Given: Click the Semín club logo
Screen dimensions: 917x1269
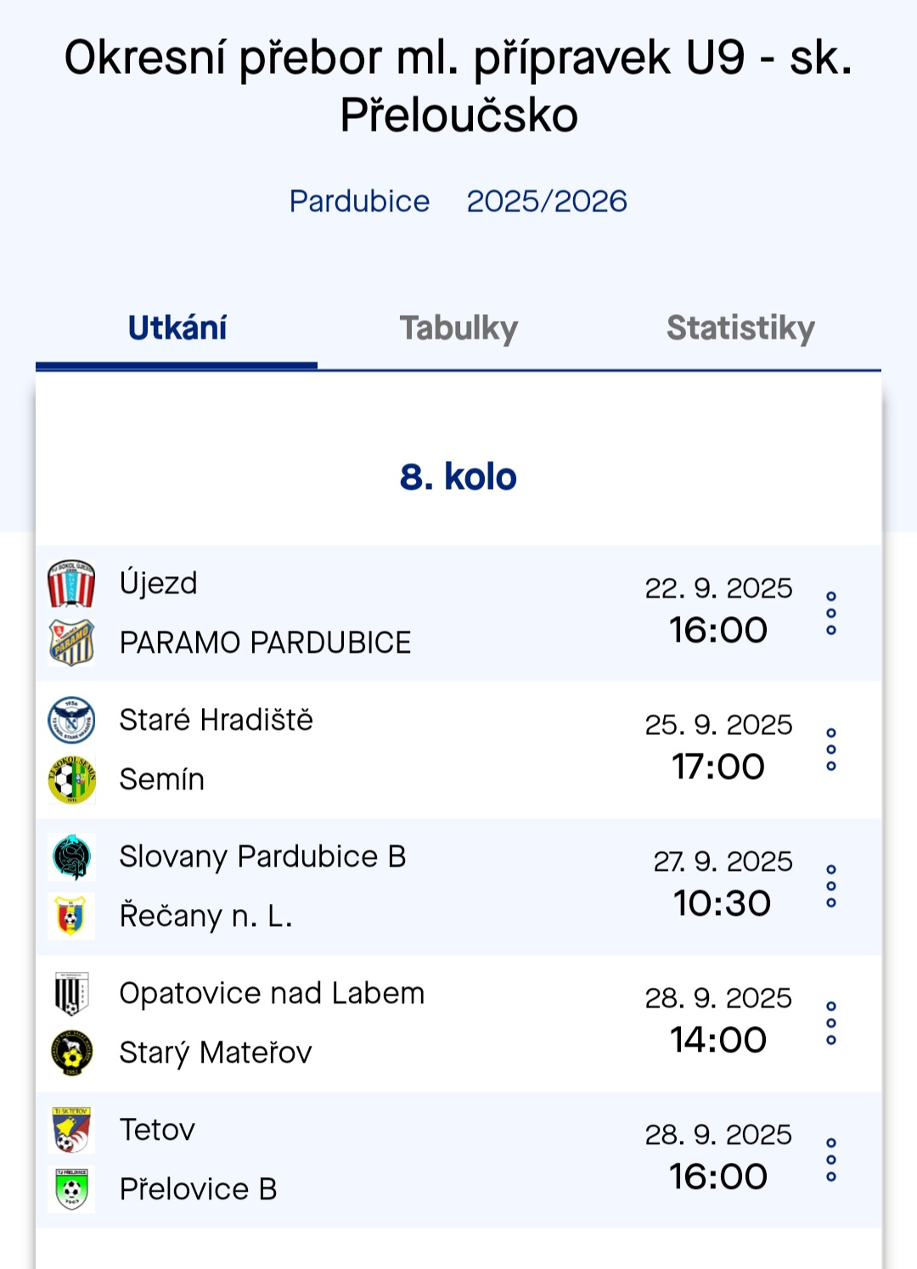Looking at the screenshot, I should pos(71,779).
